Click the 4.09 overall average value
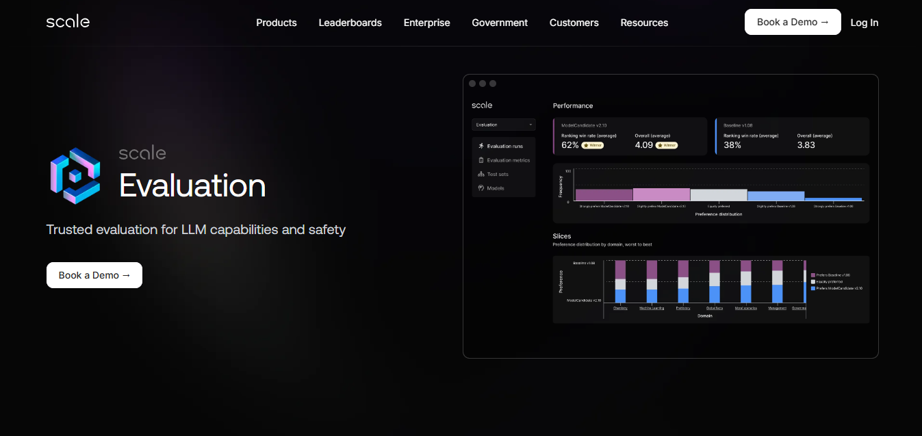This screenshot has width=922, height=436. (x=644, y=145)
